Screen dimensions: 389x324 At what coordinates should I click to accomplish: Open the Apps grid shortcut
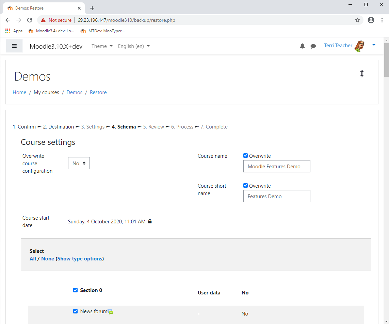[x=14, y=31]
